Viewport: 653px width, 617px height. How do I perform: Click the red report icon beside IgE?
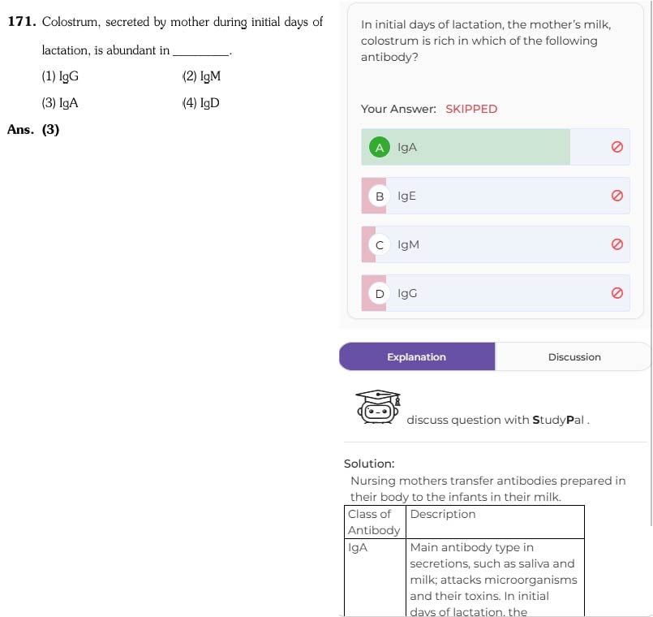coord(616,196)
